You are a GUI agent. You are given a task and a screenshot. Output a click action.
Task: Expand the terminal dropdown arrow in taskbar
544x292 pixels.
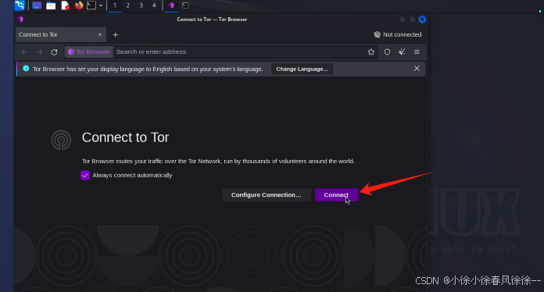click(101, 5)
